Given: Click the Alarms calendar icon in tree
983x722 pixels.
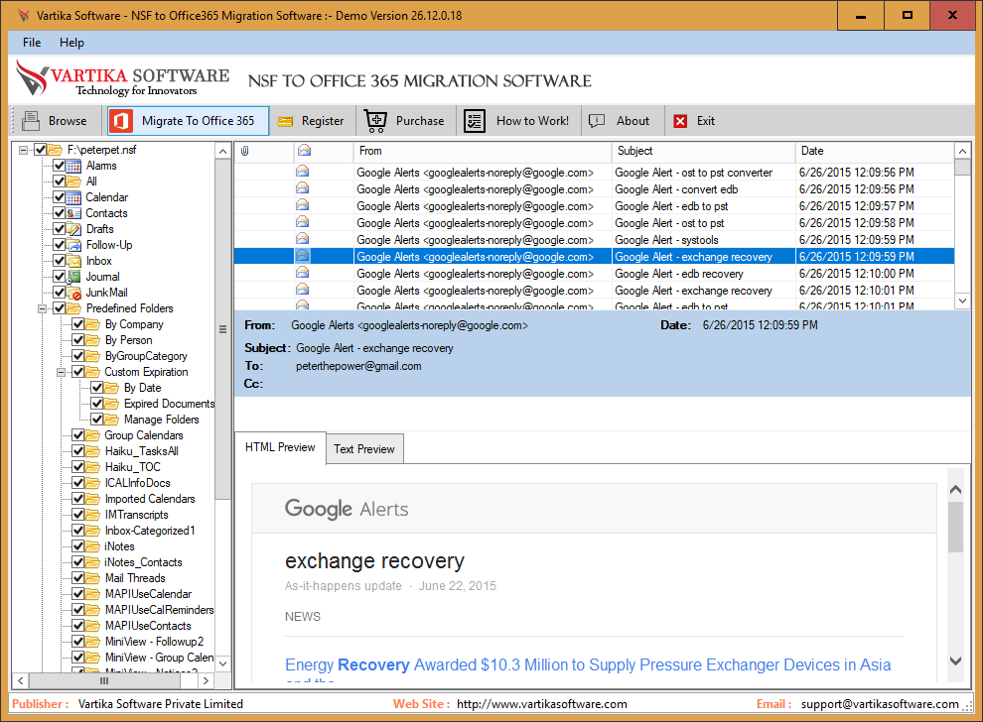Looking at the screenshot, I should coord(74,166).
